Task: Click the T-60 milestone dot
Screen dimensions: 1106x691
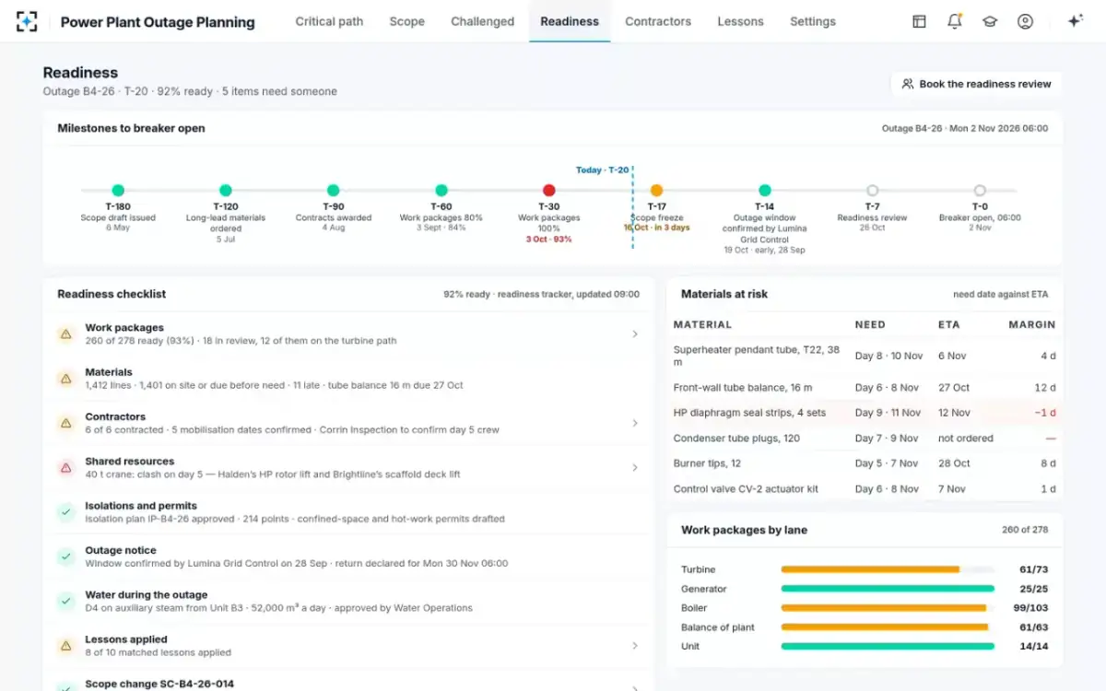Action: click(x=441, y=191)
